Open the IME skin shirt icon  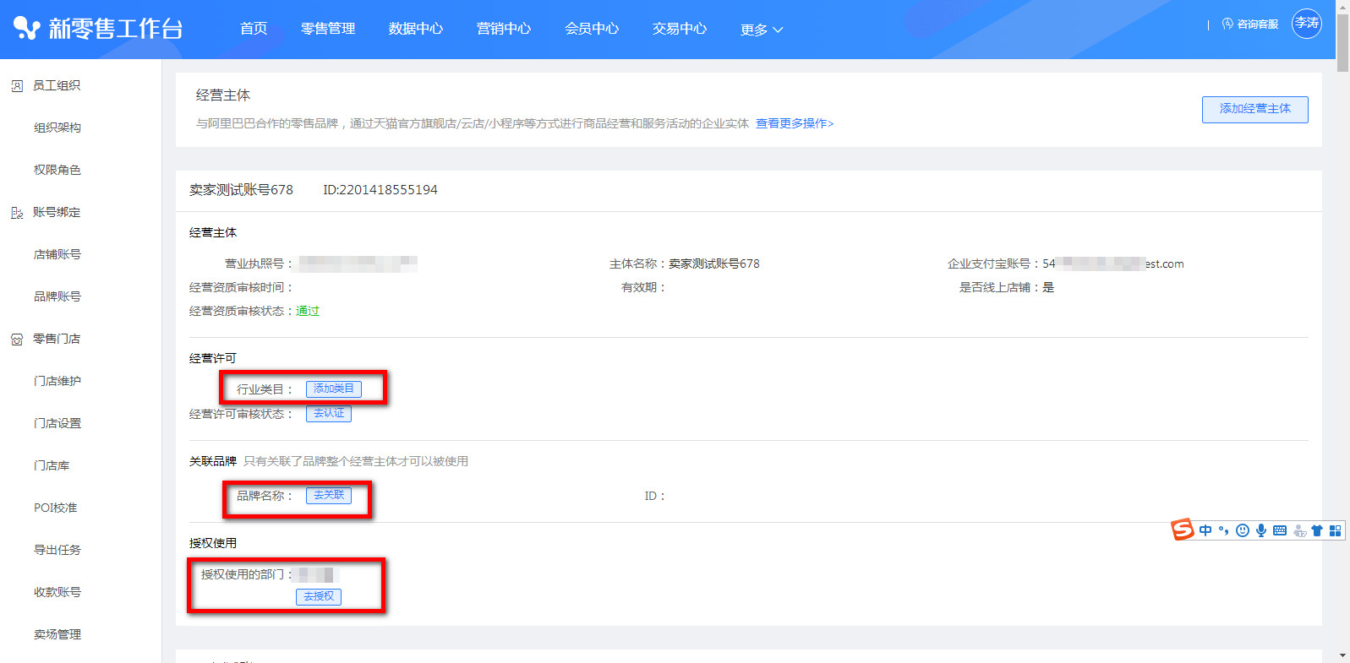point(1316,530)
